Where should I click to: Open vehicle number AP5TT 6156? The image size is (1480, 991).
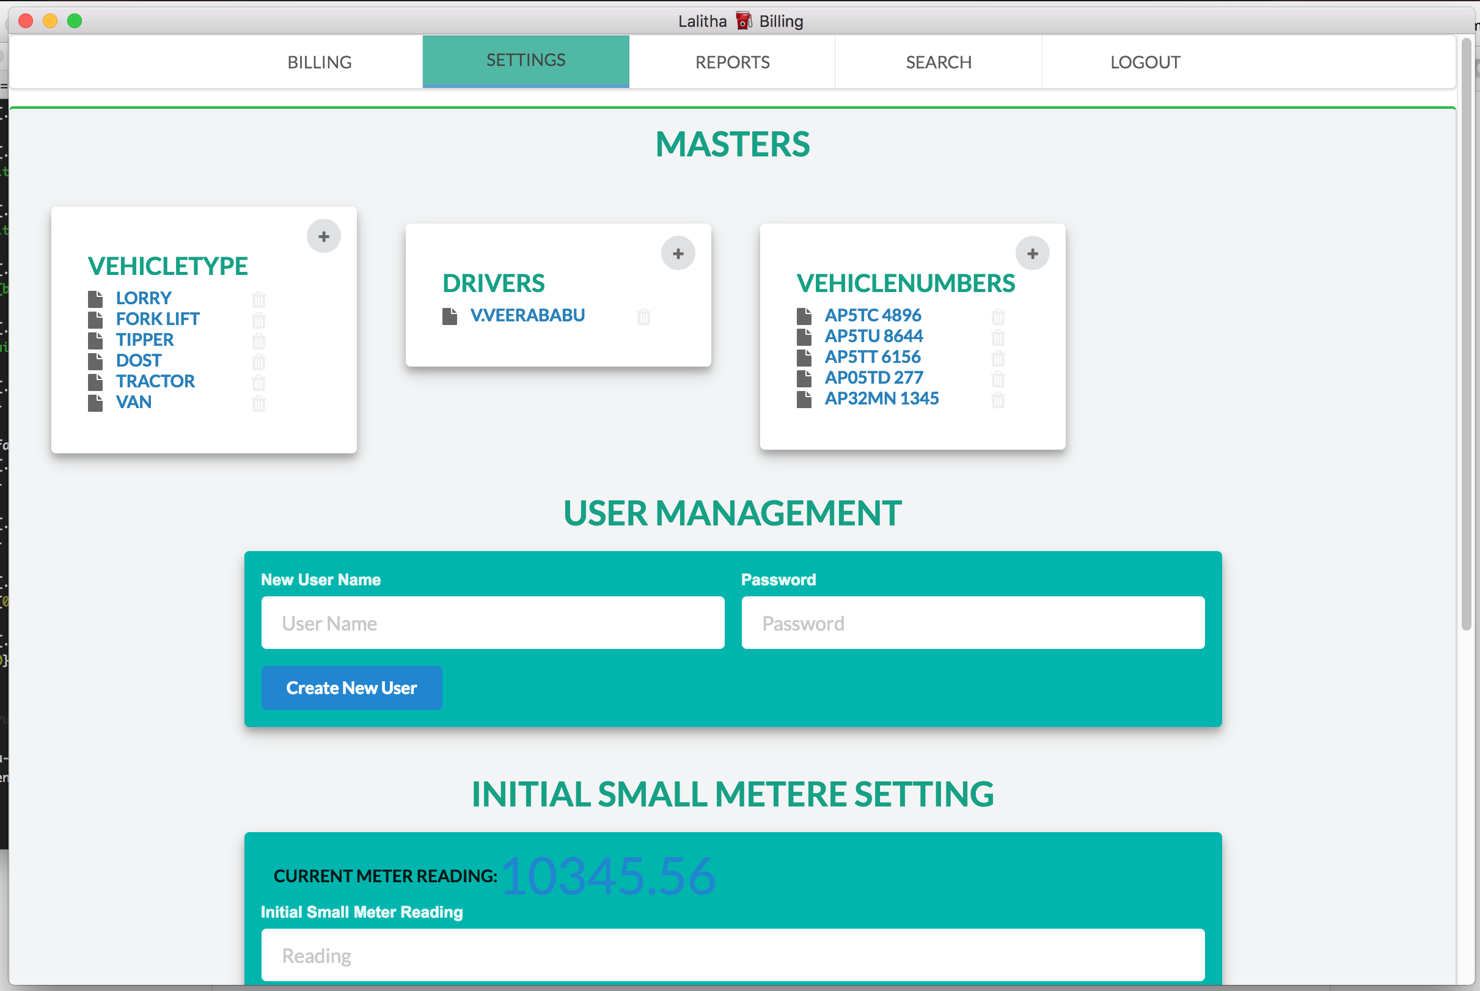pyautogui.click(x=873, y=356)
